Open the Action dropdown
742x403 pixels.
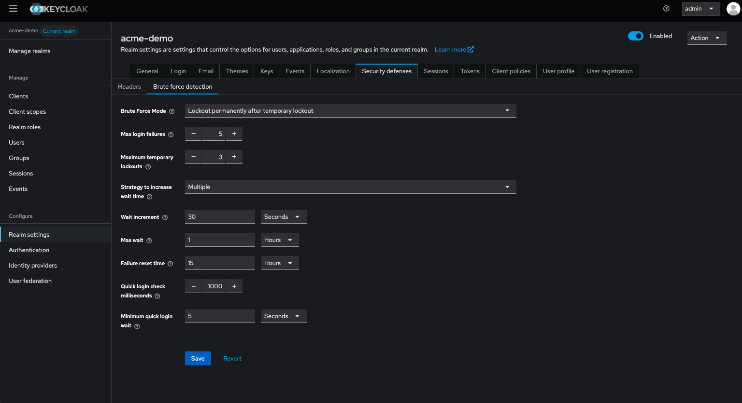707,38
